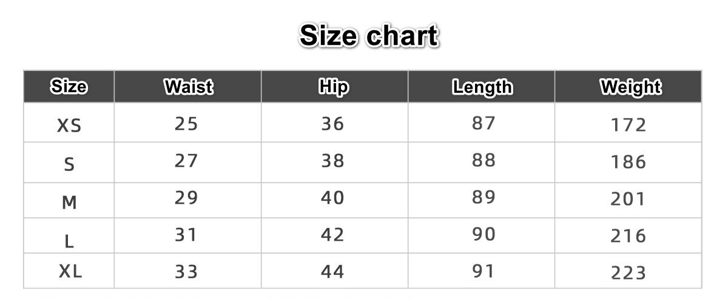Select length value 87 for XS
The height and width of the screenshot is (299, 728).
tap(484, 123)
